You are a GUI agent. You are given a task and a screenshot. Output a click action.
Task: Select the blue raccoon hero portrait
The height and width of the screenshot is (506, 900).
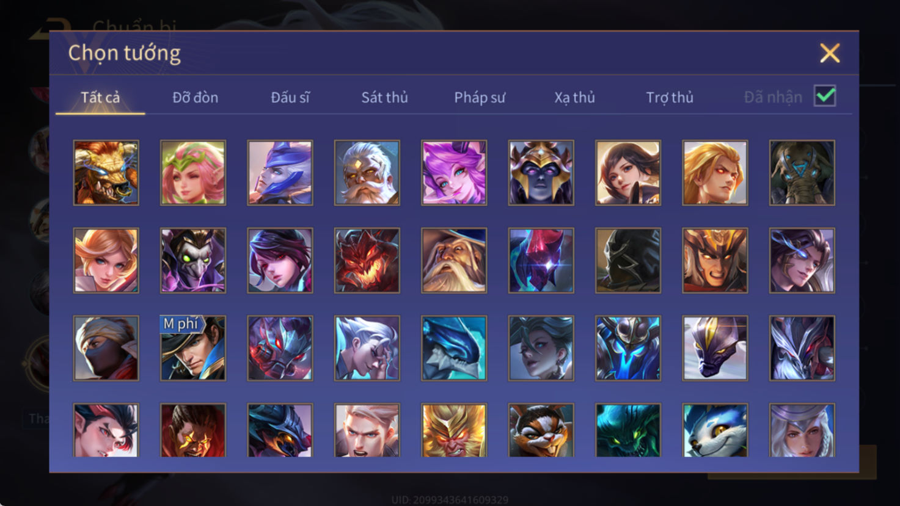click(x=715, y=430)
